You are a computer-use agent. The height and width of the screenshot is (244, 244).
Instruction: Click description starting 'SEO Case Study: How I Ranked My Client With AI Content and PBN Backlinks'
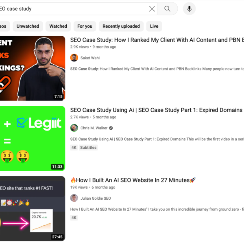pyautogui.click(x=157, y=69)
